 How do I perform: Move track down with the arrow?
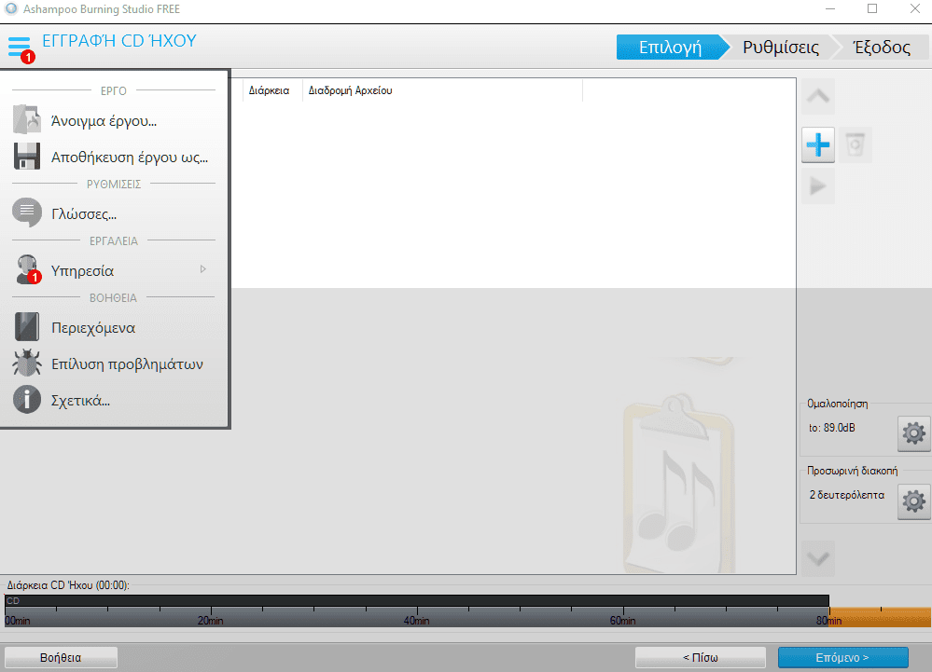[x=818, y=558]
